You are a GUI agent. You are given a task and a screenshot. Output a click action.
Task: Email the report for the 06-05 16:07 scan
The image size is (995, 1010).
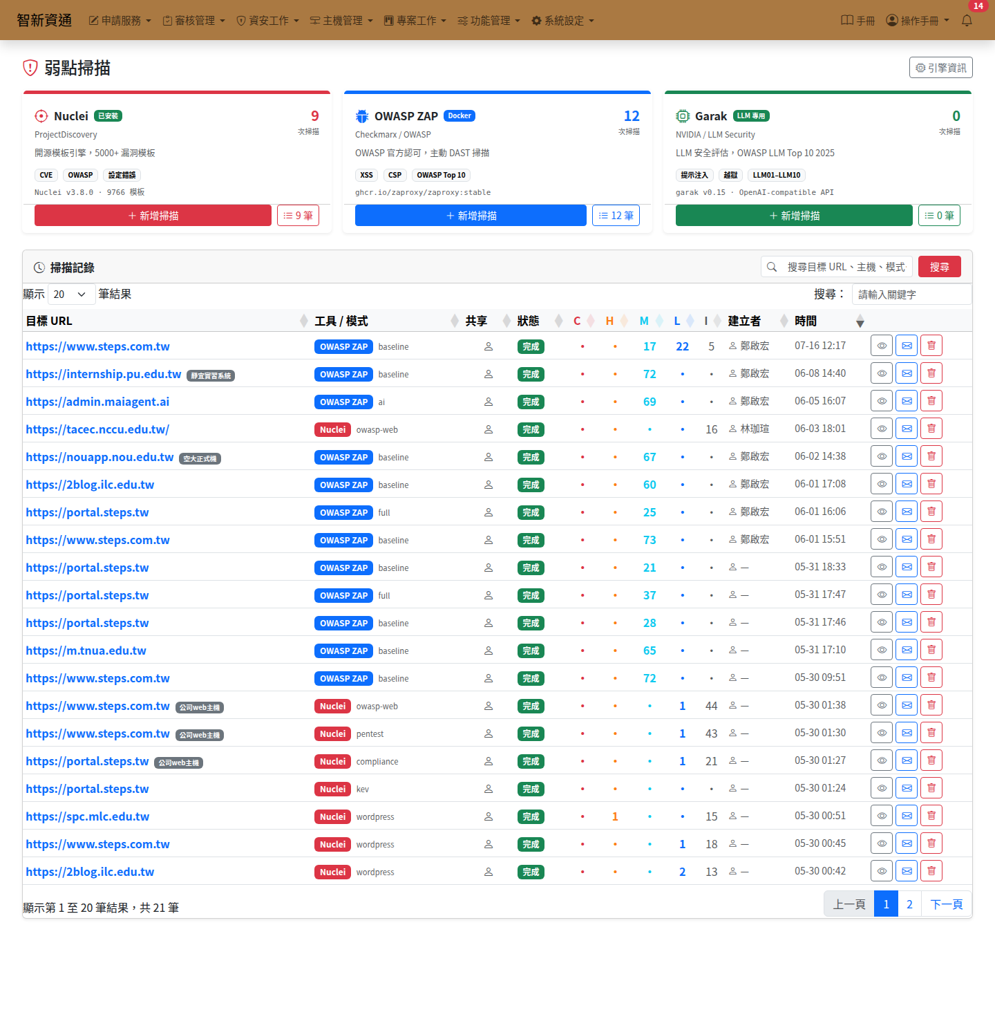tap(907, 401)
